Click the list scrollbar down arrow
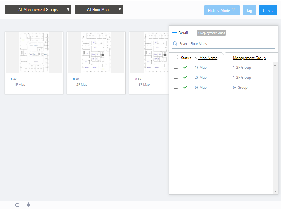The image size is (281, 209). coord(275,191)
